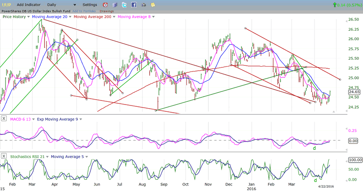Share chart via the Facebook icon
This screenshot has height=191, width=363.
[134, 5]
